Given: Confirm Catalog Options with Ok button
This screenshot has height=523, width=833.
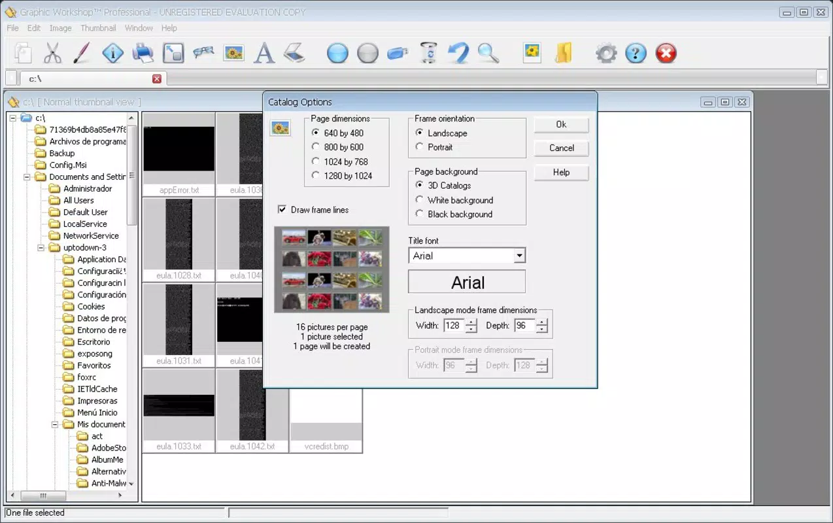Looking at the screenshot, I should (561, 124).
